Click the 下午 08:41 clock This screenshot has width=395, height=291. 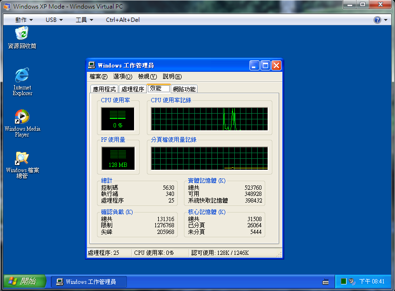(372, 281)
